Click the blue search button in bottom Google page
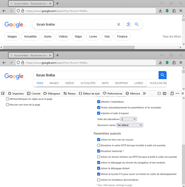 [x=163, y=75]
